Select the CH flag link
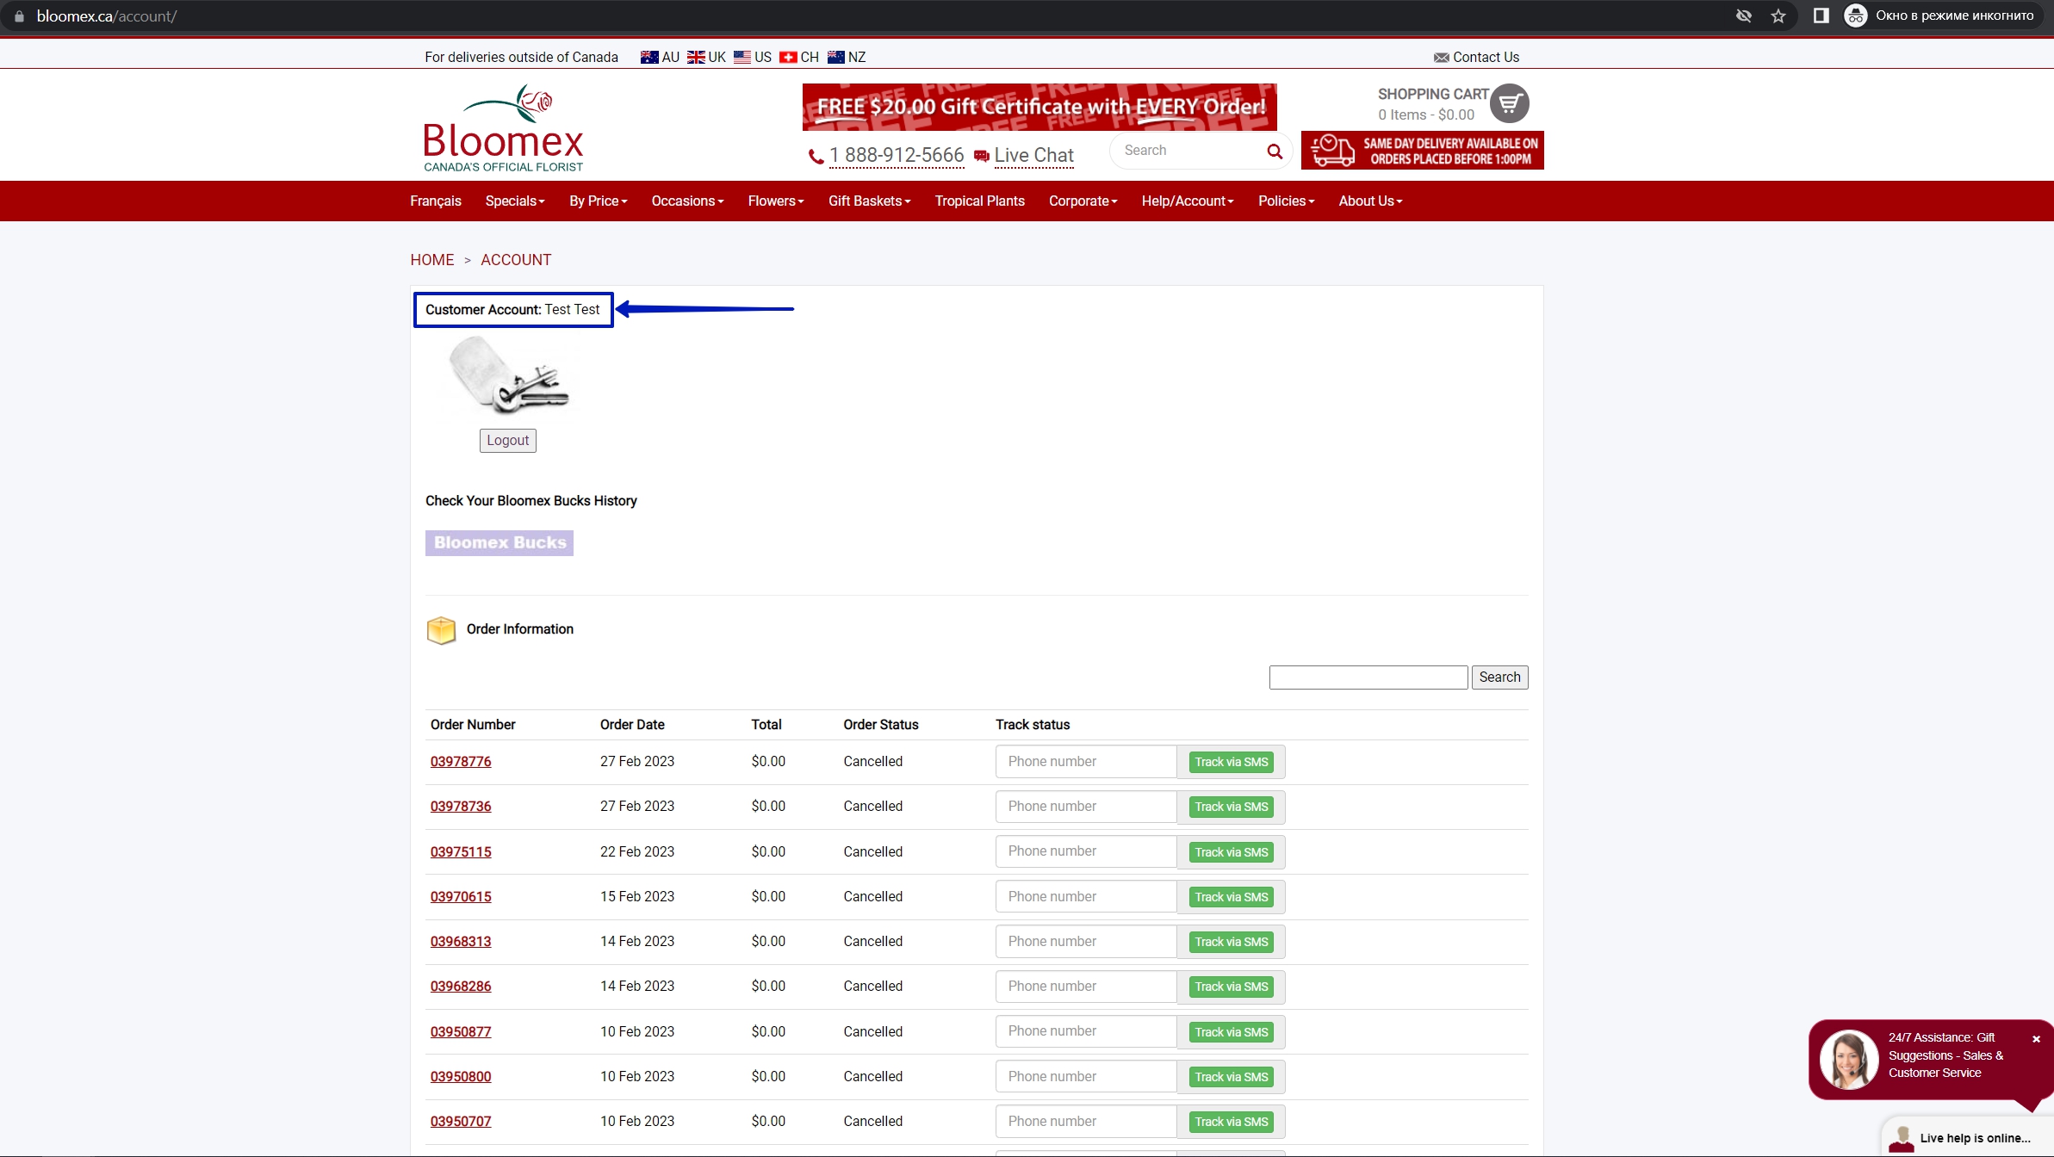The height and width of the screenshot is (1157, 2054). (x=798, y=58)
